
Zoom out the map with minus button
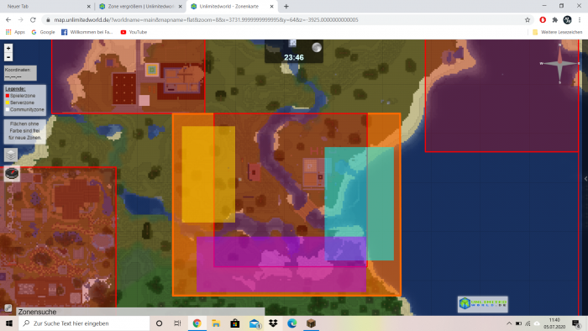tap(8, 57)
